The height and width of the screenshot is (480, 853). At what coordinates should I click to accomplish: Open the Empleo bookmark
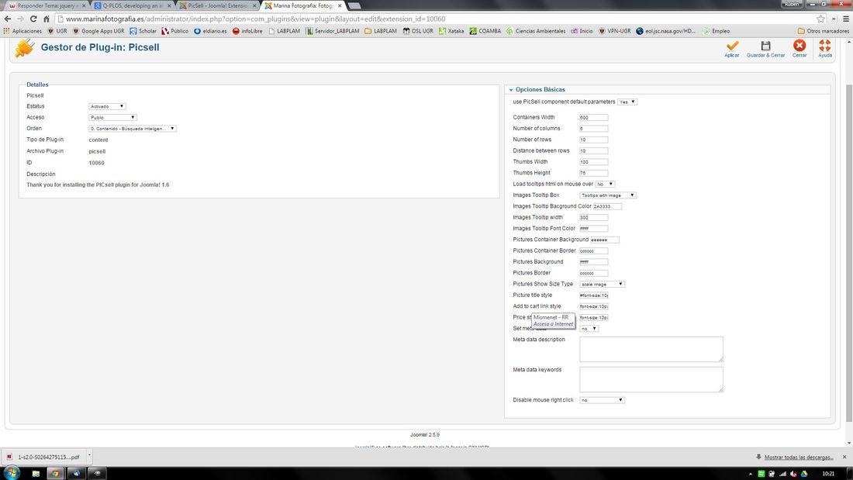point(717,31)
